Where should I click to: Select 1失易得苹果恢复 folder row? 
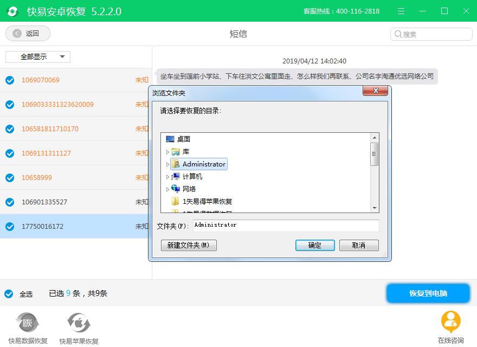207,201
